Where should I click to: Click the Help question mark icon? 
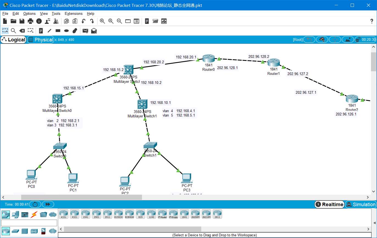[x=372, y=21]
